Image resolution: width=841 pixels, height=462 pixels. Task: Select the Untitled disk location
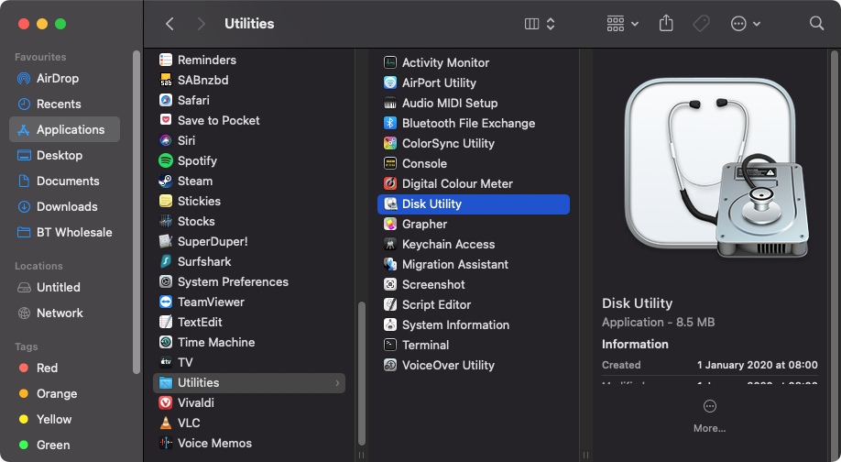tap(64, 287)
